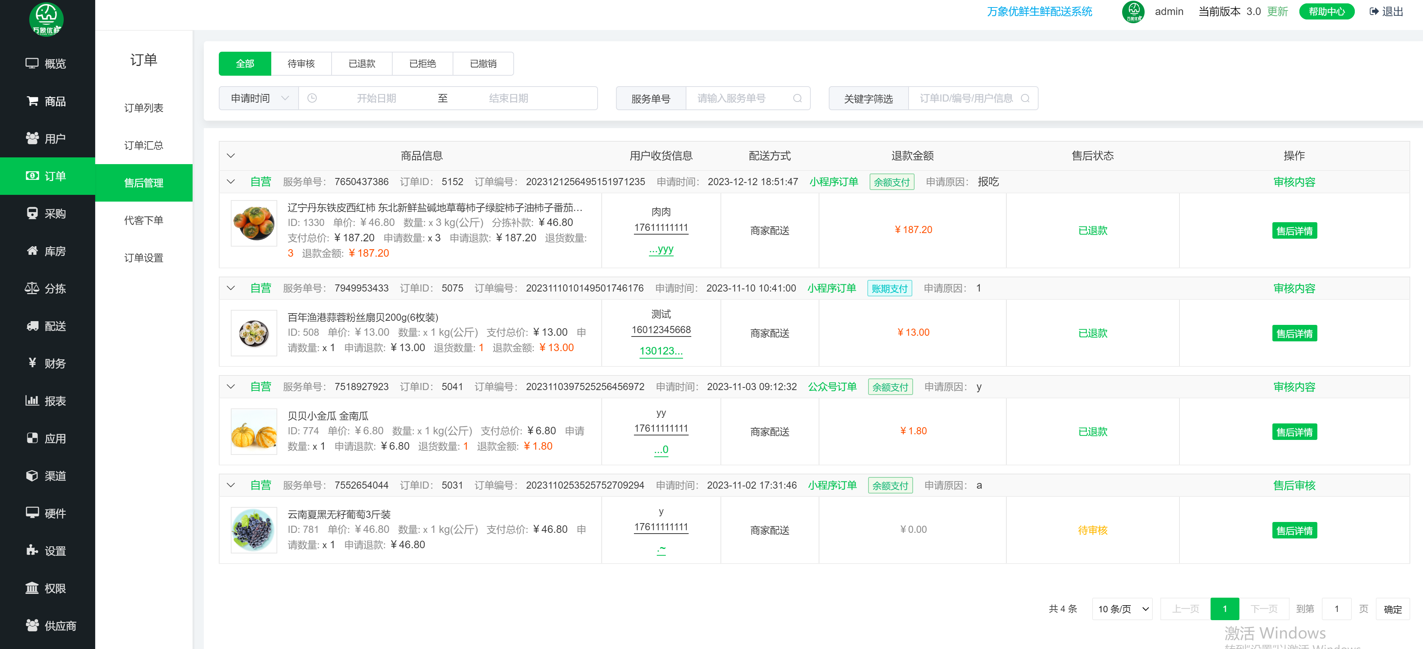Open the 库房 warehouse home icon
The image size is (1423, 649).
pos(32,251)
